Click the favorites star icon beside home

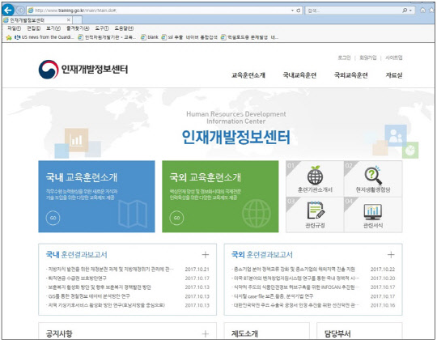(432, 11)
